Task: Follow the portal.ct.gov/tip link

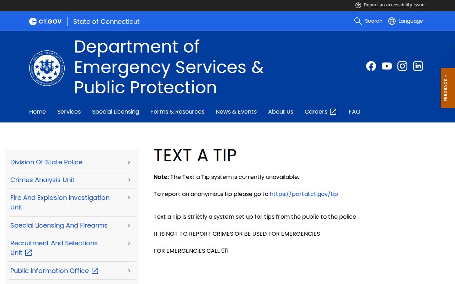Action: pyautogui.click(x=304, y=194)
